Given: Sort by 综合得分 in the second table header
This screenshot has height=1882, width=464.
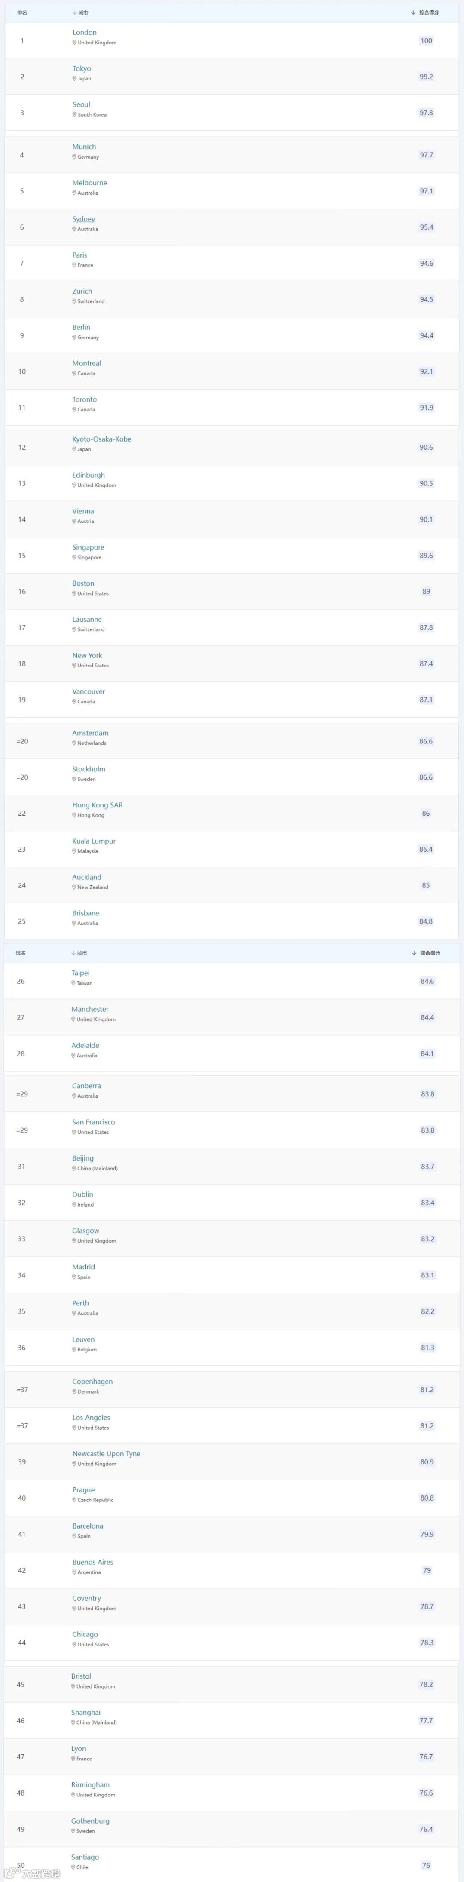Looking at the screenshot, I should (427, 953).
